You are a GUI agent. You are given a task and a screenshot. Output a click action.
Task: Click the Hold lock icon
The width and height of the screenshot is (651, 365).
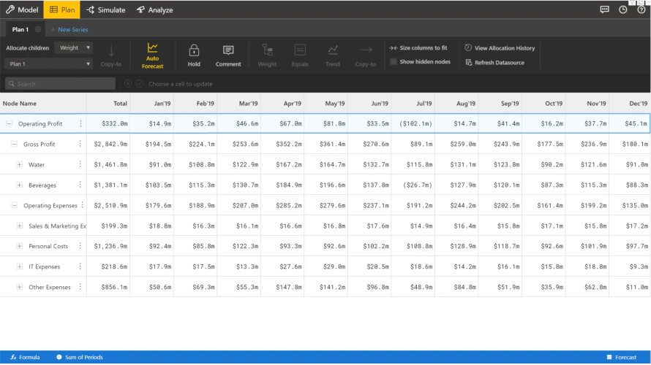(194, 50)
